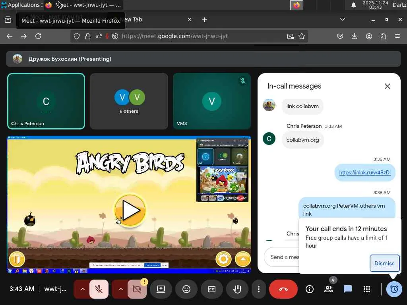Click Firefox tray icon in top panel
The width and height of the screenshot is (407, 305).
click(x=297, y=5)
